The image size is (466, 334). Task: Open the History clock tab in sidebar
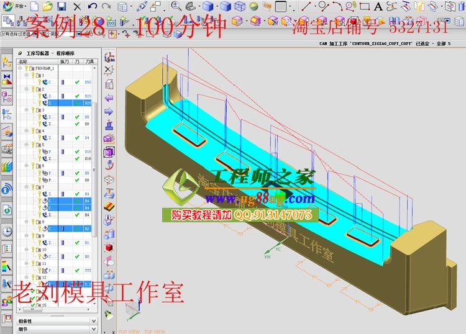pos(7,231)
